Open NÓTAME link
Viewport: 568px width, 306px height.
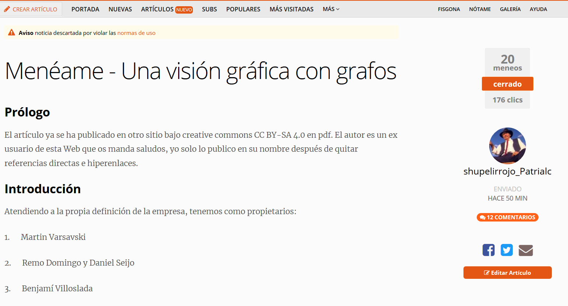click(480, 9)
